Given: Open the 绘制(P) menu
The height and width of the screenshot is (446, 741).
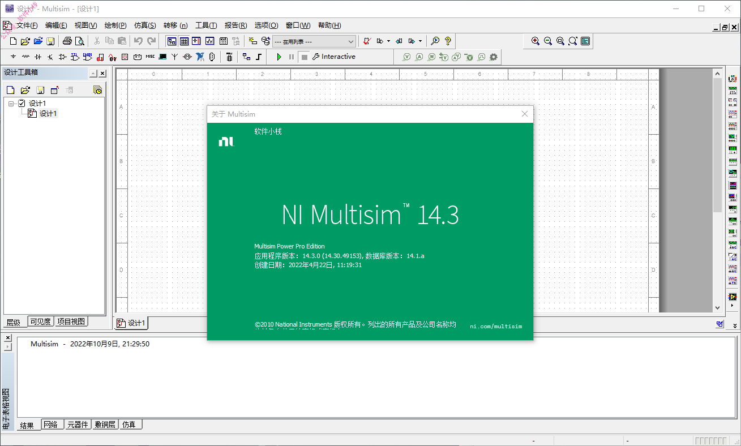Looking at the screenshot, I should [x=115, y=25].
